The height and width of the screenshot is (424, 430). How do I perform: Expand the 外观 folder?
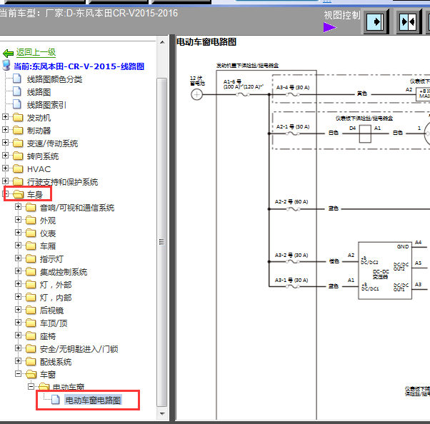point(18,220)
